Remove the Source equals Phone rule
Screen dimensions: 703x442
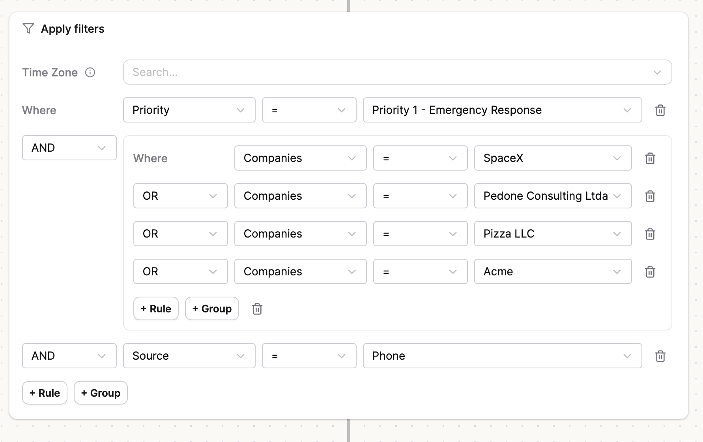pos(660,356)
